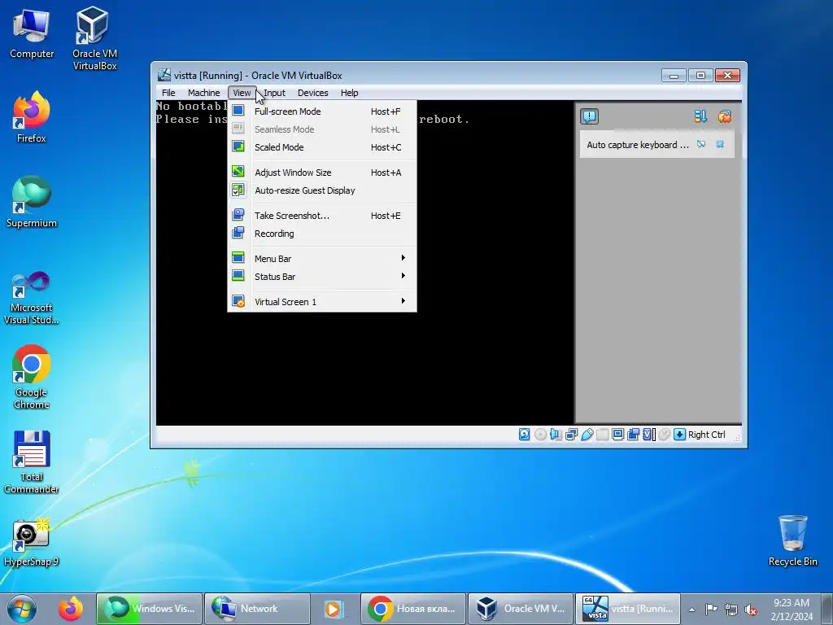
Task: Open the Recycle Bin desktop icon
Action: 792,540
